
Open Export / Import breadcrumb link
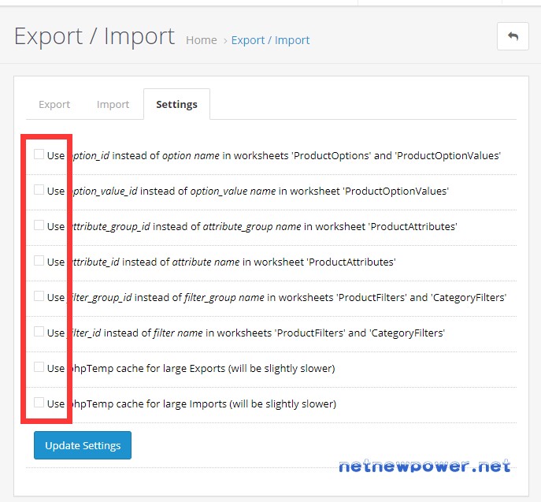click(270, 40)
